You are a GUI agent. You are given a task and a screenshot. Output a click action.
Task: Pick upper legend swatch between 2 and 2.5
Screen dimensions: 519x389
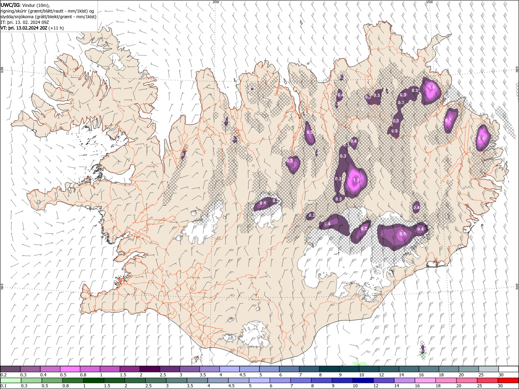pyautogui.click(x=150, y=369)
